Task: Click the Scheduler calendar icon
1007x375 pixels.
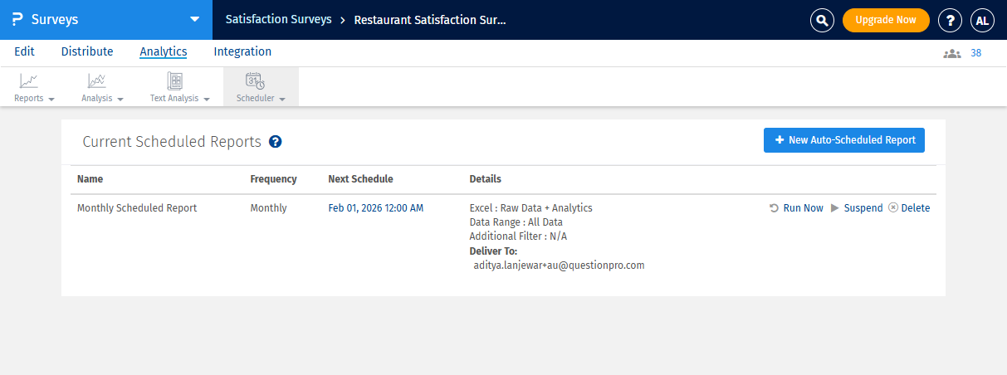Action: (255, 80)
